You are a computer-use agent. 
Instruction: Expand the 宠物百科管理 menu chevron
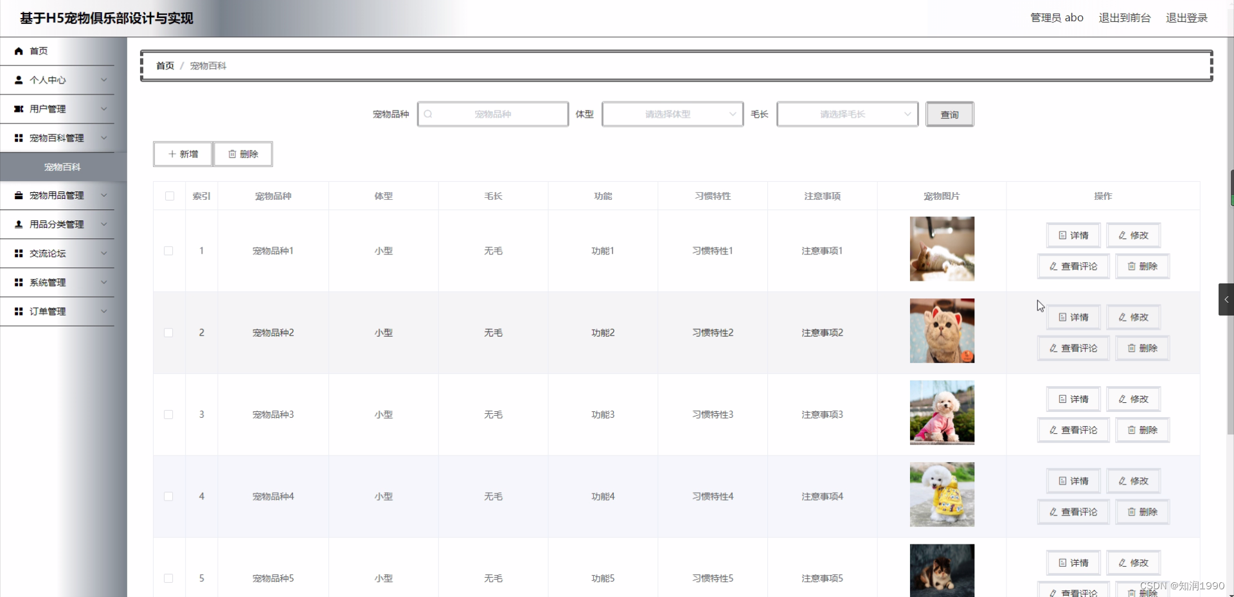click(104, 138)
